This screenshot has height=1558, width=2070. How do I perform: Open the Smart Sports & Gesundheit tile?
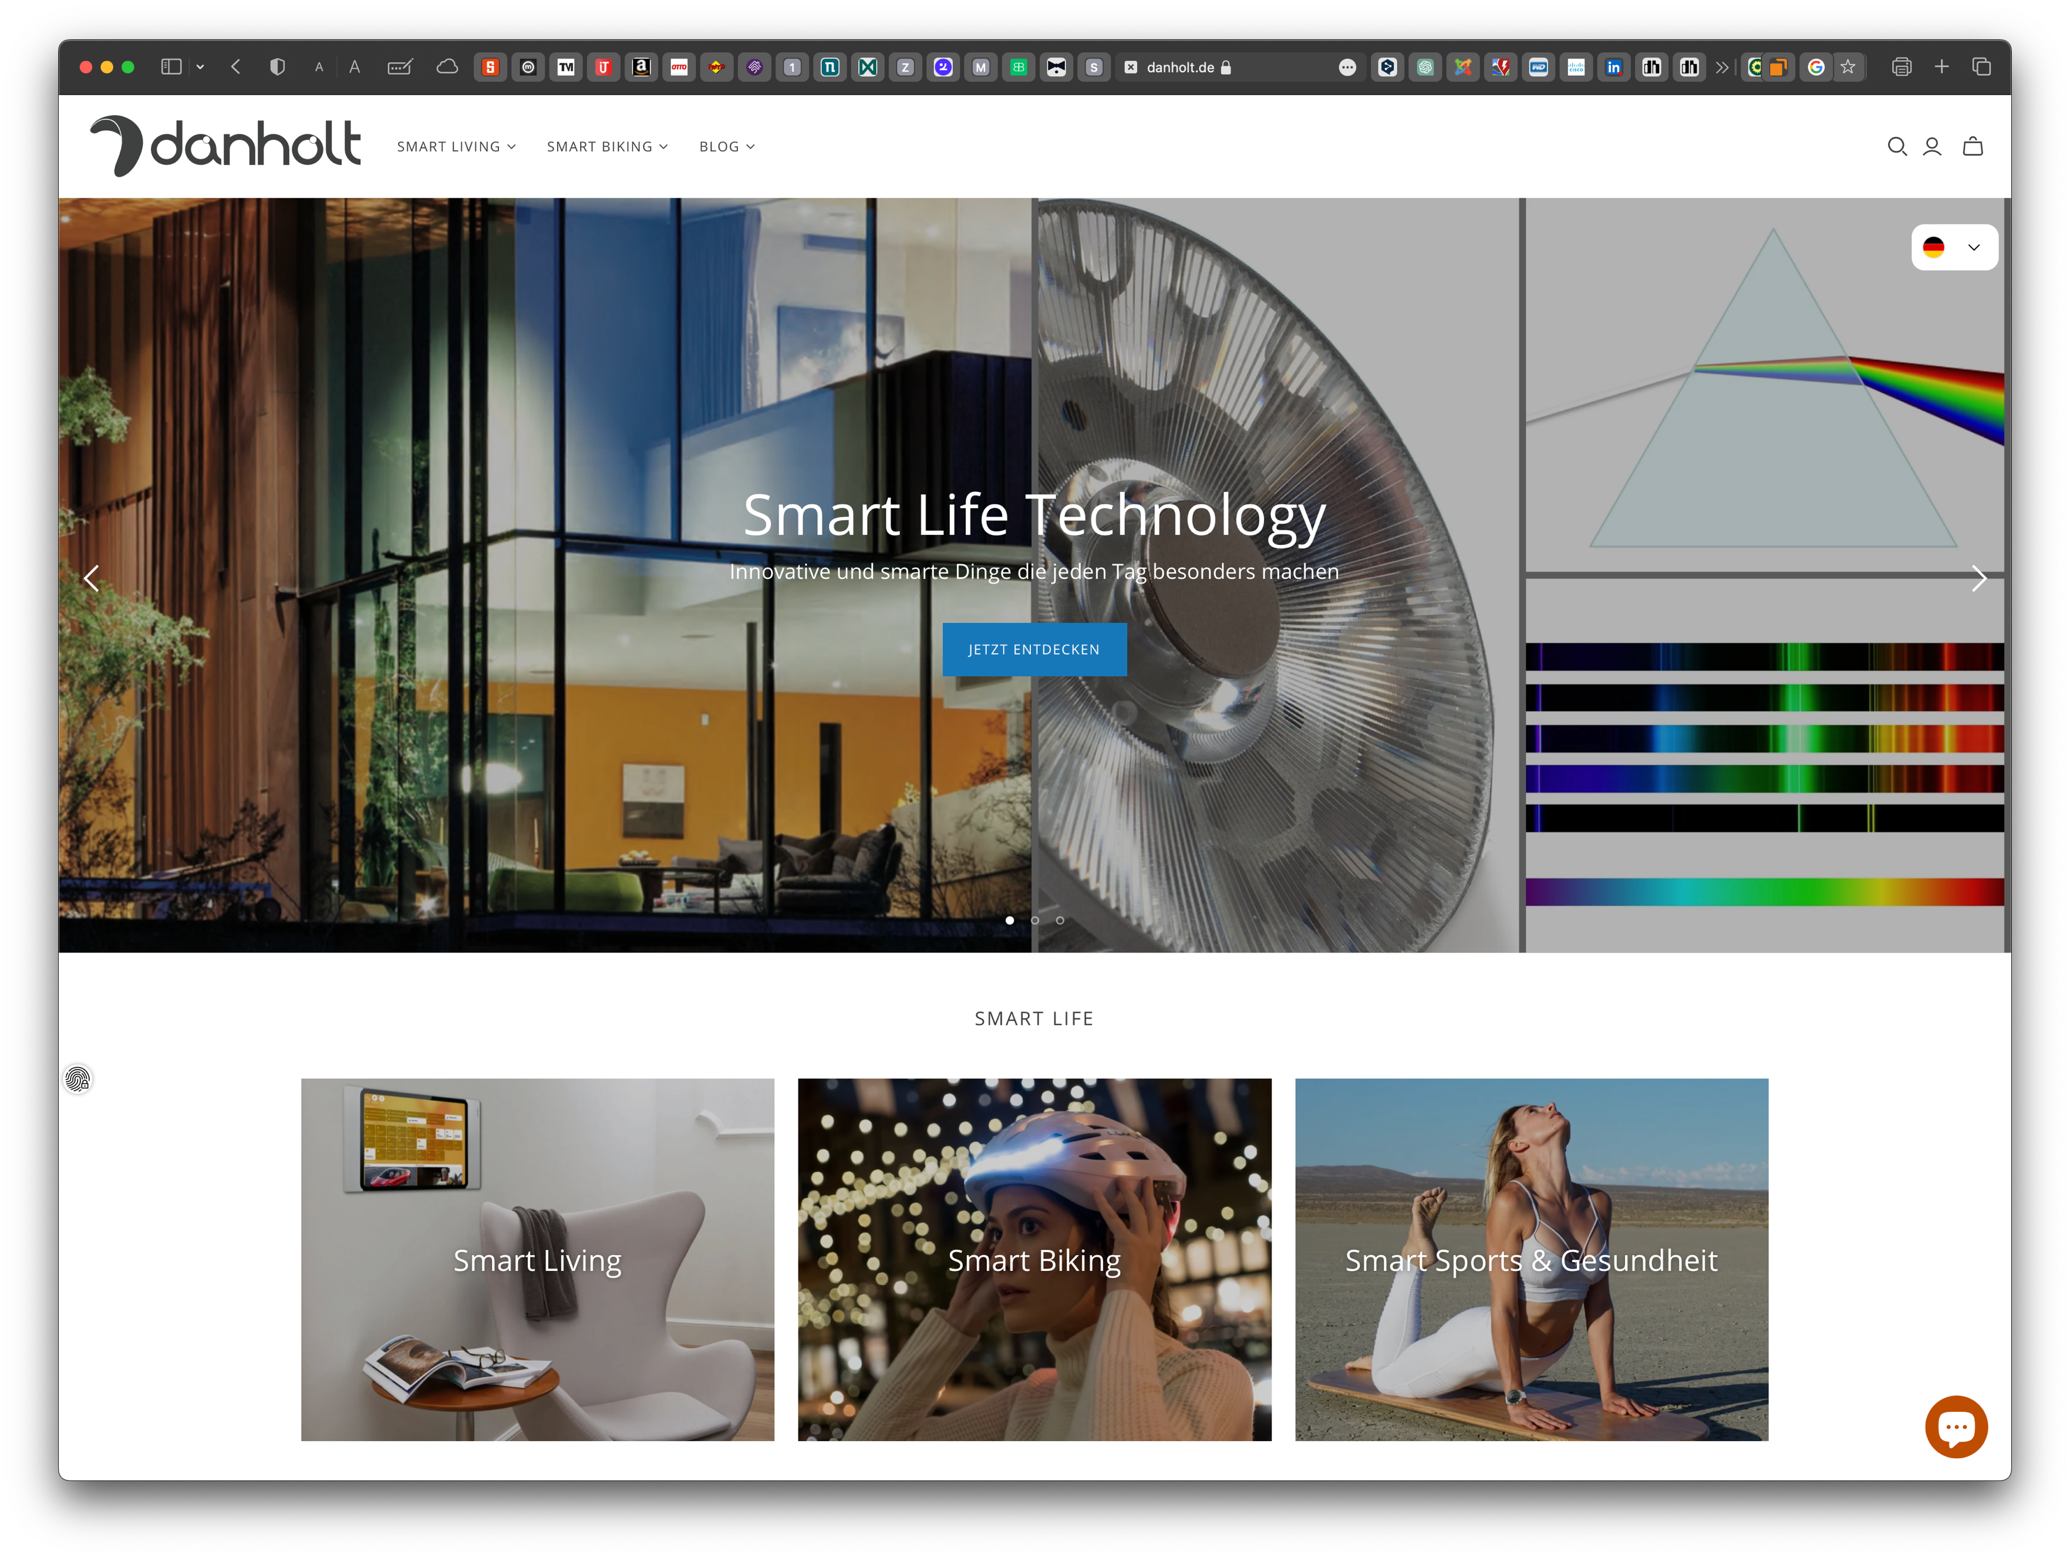(1531, 1260)
